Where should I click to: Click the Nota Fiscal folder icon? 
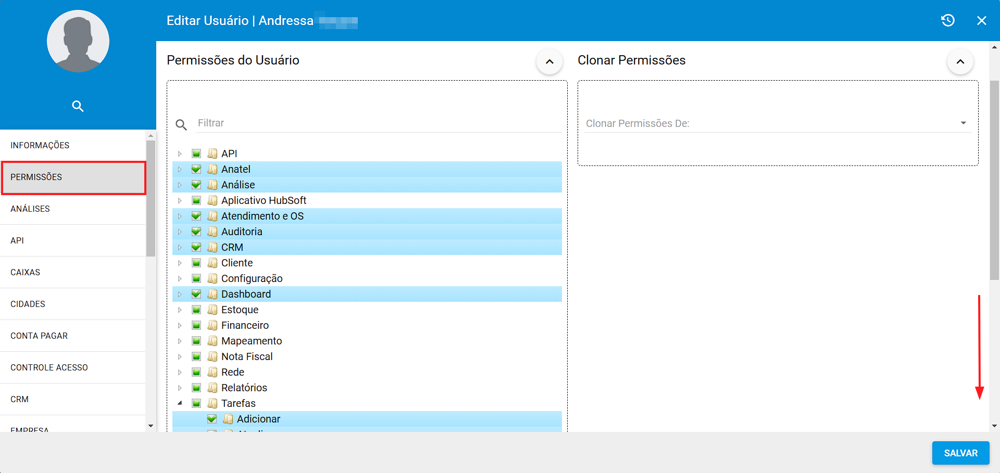[x=213, y=356]
